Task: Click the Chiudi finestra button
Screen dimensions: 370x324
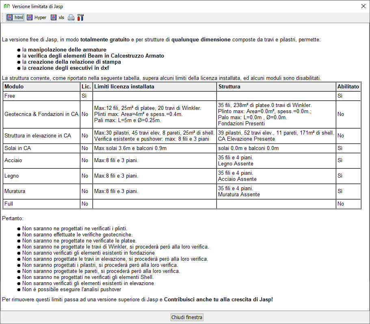Action: click(187, 317)
